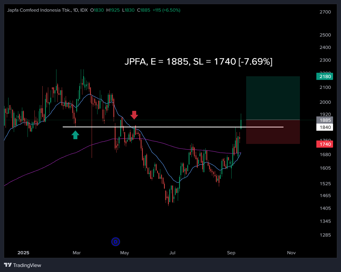Click the 2500 price axis label
Screen dimensions: 341x272
point(325,35)
